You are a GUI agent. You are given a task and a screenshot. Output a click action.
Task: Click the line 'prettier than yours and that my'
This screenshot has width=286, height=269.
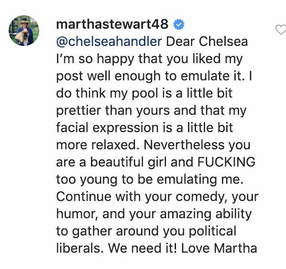pos(151,111)
